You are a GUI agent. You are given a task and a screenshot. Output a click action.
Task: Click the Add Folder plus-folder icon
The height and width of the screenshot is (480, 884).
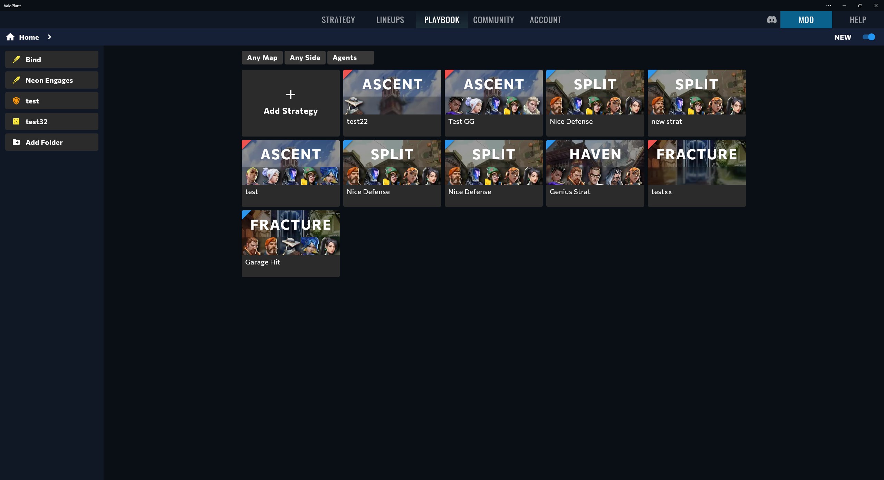click(x=16, y=142)
